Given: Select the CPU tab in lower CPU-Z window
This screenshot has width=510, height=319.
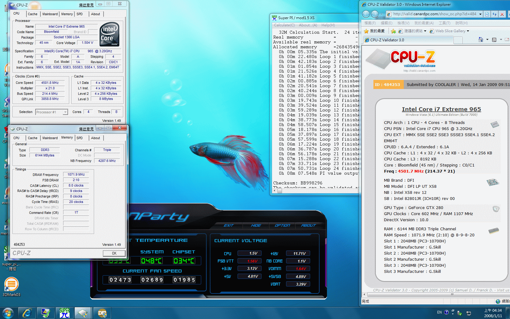Looking at the screenshot, I should click(16, 138).
